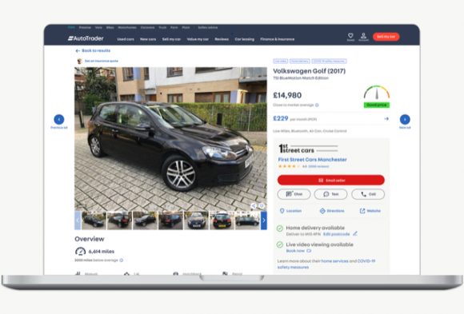Click the info icon beside miles below average
The height and width of the screenshot is (314, 464).
coord(122,260)
